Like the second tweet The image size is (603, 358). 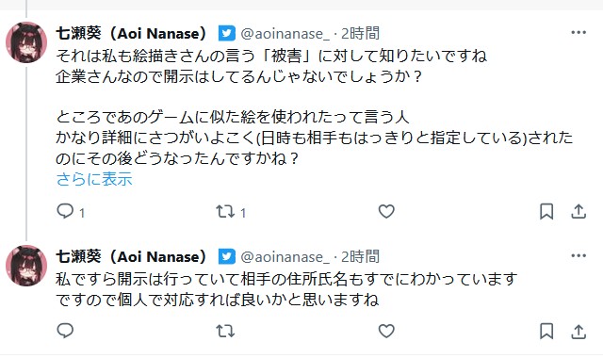coord(386,331)
